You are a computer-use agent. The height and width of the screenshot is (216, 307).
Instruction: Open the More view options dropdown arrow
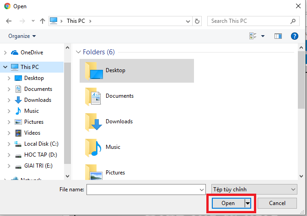coord(263,36)
